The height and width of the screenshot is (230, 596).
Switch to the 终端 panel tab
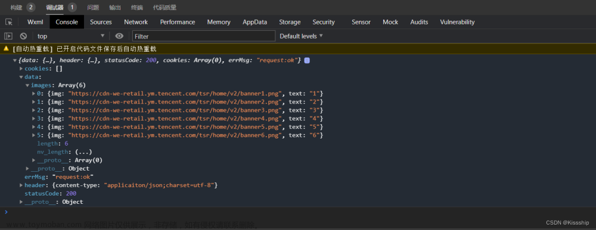tap(137, 7)
